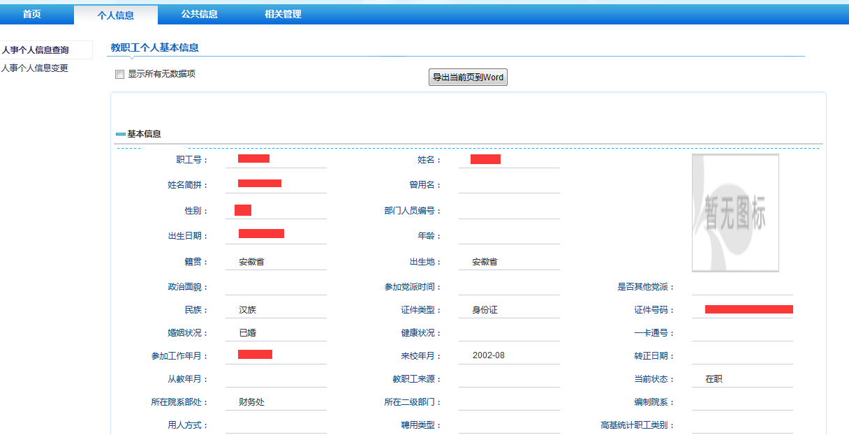Click the 民族 field showing 汉族
This screenshot has width=849, height=435.
coord(276,310)
